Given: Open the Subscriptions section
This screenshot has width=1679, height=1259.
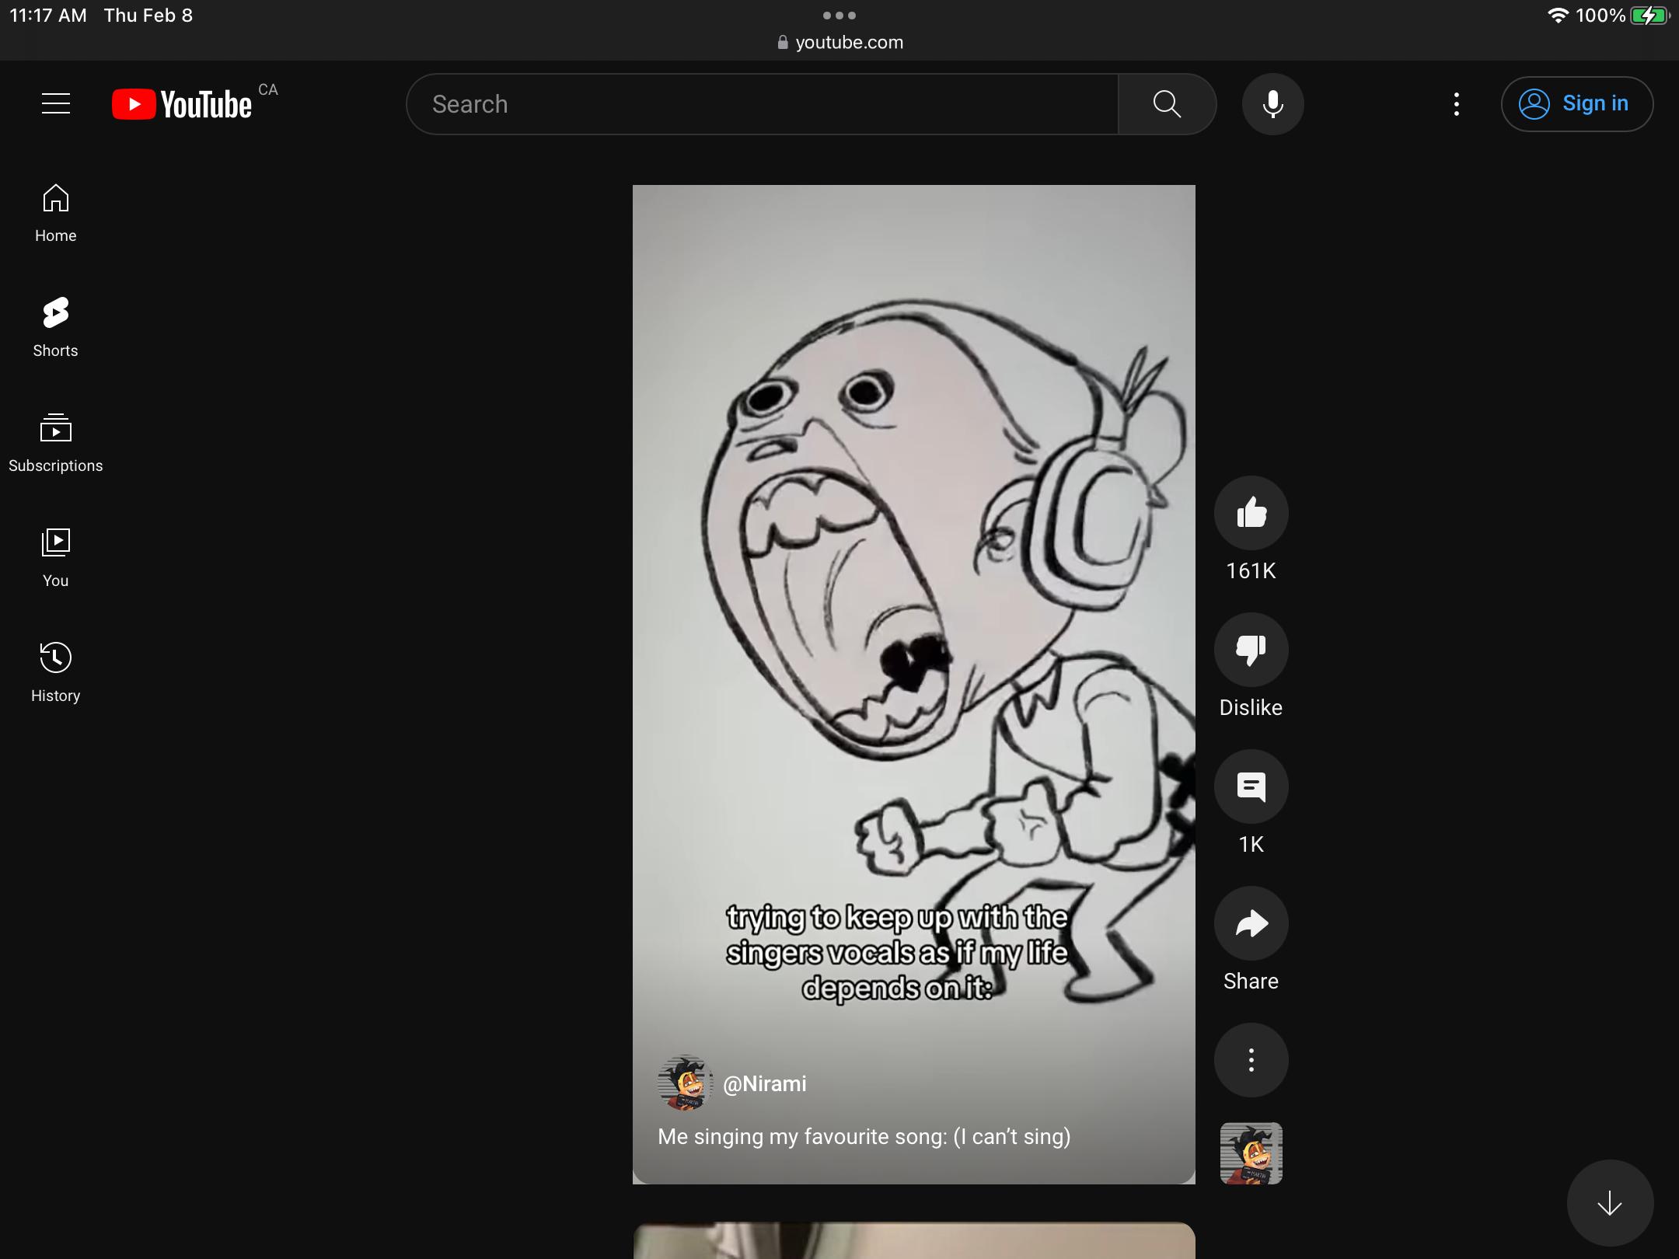Looking at the screenshot, I should (x=55, y=443).
